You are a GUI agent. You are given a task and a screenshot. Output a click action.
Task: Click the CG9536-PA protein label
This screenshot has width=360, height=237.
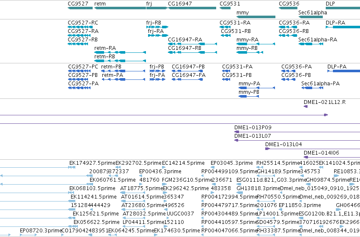(x=297, y=67)
